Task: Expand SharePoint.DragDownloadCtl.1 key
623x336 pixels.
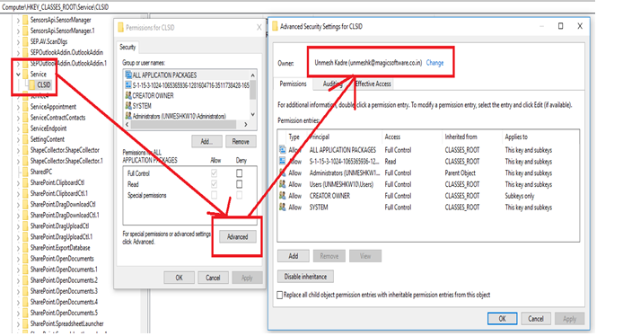Action: point(18,216)
